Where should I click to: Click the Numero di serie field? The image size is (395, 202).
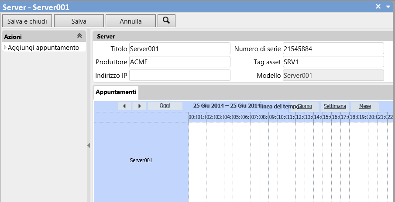click(x=333, y=49)
